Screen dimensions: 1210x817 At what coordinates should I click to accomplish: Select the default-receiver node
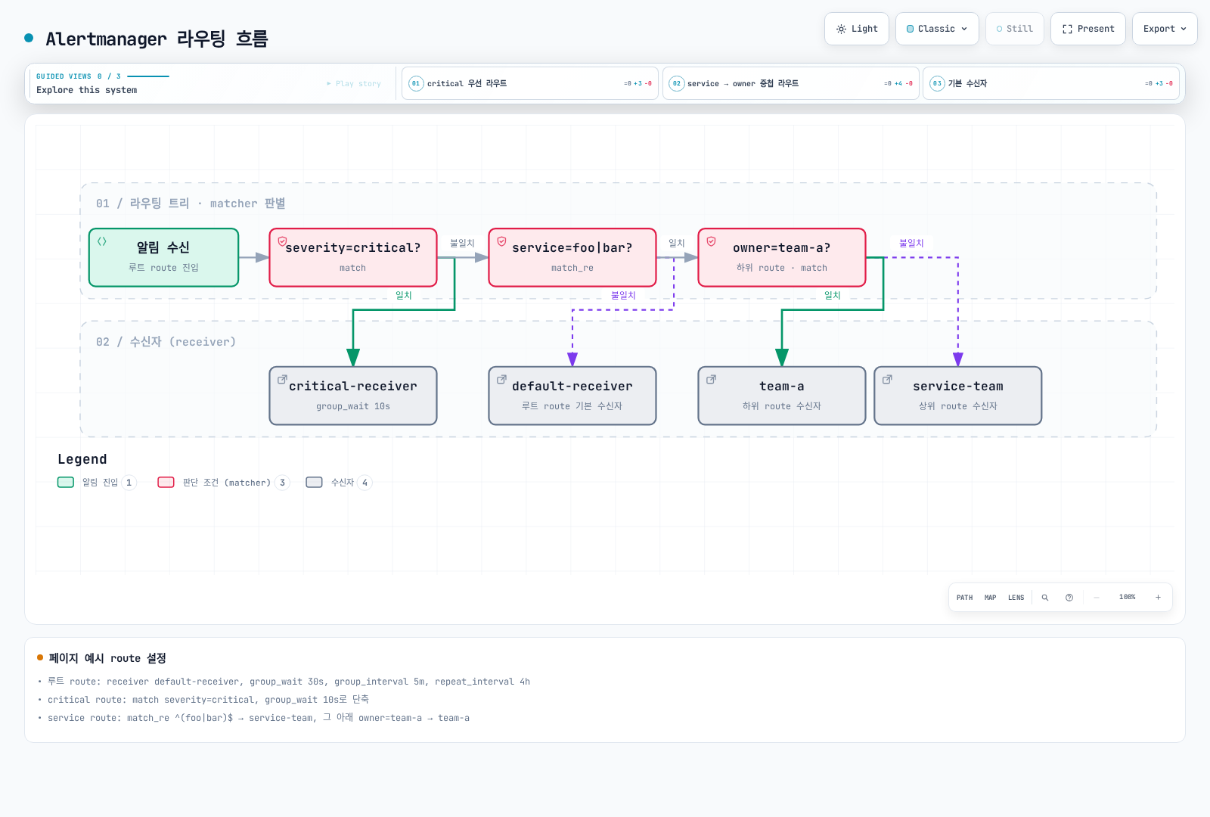coord(572,396)
